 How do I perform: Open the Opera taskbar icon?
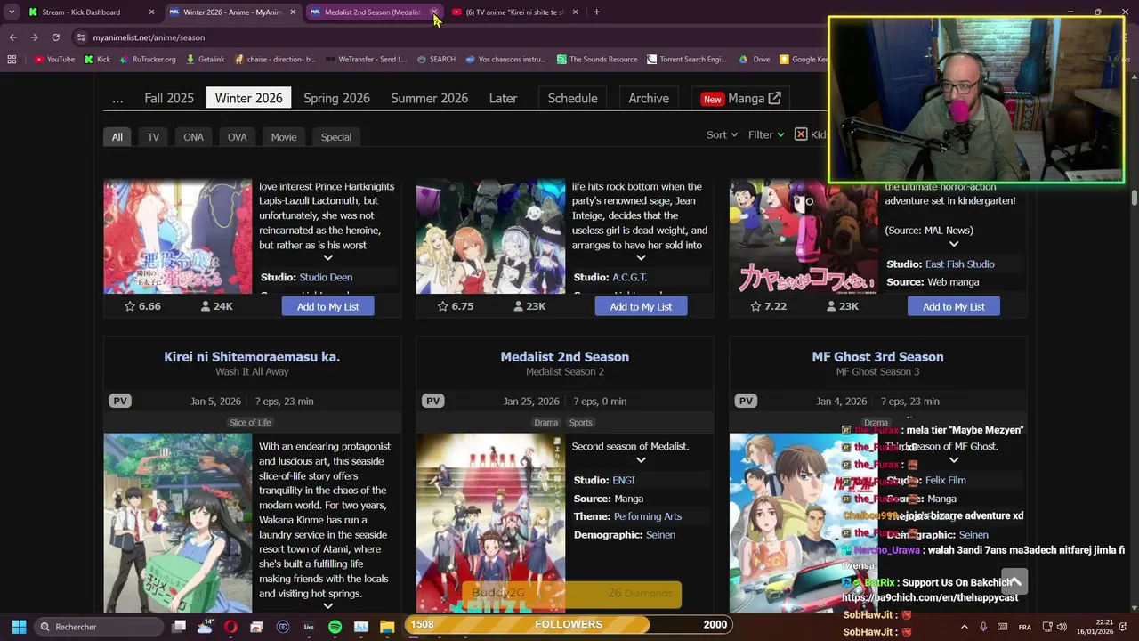click(x=230, y=627)
